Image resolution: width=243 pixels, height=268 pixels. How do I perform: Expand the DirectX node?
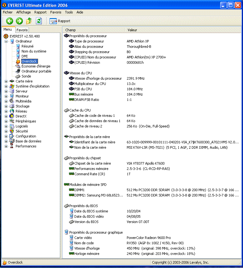[6, 116]
